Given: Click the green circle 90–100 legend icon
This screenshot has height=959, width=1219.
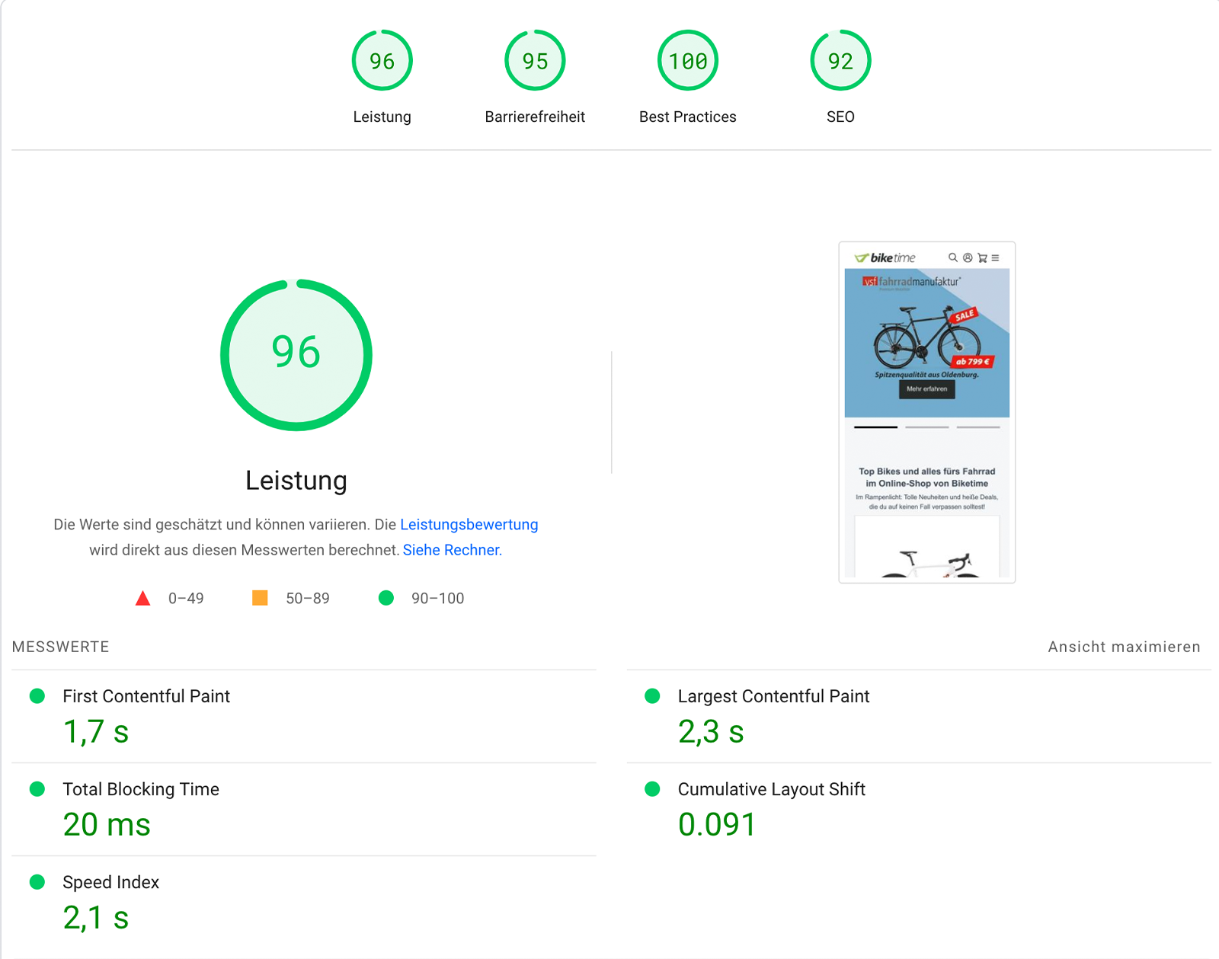Looking at the screenshot, I should click(x=386, y=598).
